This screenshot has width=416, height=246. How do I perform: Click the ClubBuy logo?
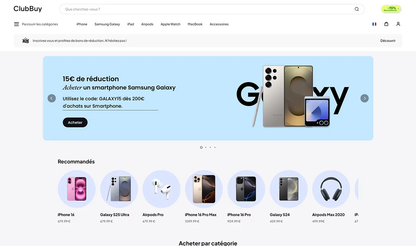coord(28,9)
